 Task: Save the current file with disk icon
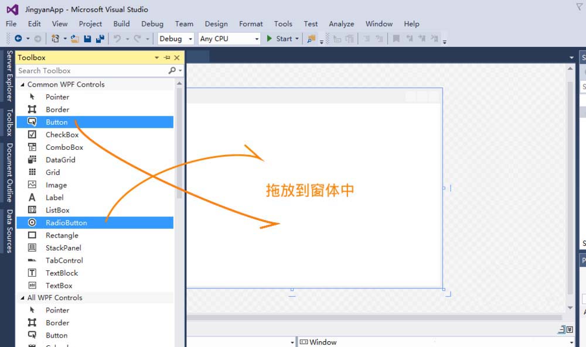click(x=87, y=39)
